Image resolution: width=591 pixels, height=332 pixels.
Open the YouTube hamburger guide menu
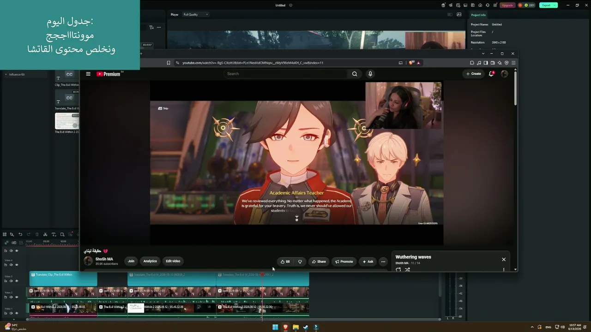point(88,74)
